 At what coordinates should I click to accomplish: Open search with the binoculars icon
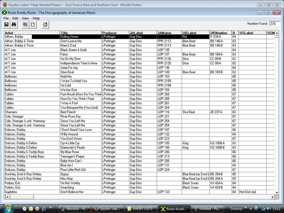click(x=14, y=25)
